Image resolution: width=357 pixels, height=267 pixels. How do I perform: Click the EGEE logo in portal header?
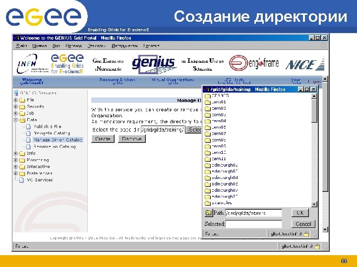point(67,64)
